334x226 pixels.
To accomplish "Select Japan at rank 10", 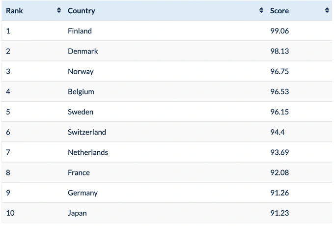I will [x=78, y=213].
